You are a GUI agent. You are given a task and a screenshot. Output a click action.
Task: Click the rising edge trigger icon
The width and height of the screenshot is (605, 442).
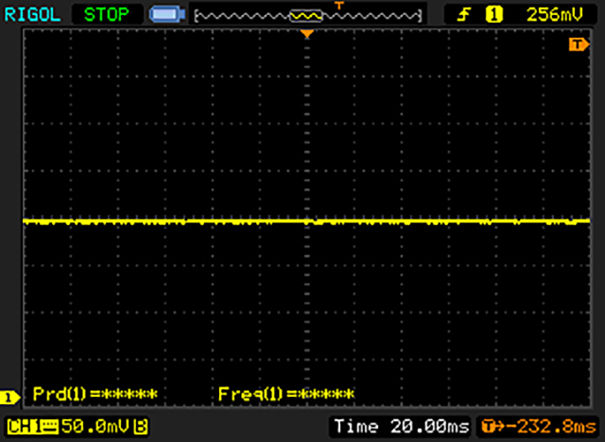point(464,15)
